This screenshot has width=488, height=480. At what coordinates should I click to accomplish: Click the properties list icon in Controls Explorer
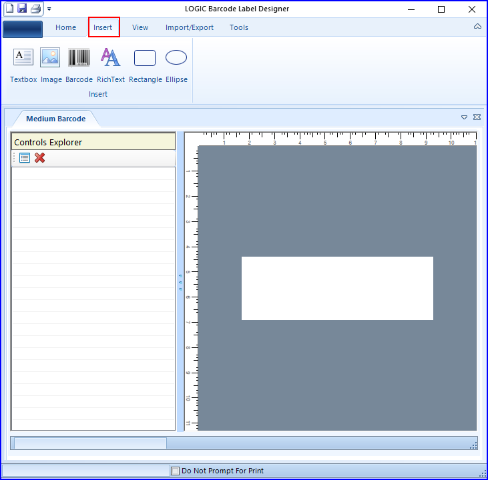(x=25, y=158)
